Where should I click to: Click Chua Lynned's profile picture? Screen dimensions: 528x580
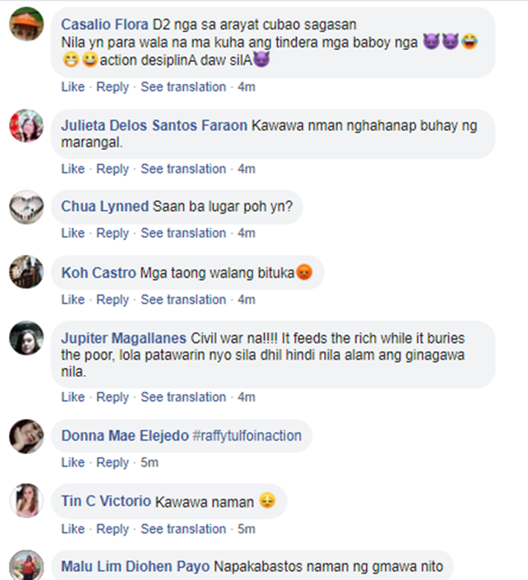[26, 207]
